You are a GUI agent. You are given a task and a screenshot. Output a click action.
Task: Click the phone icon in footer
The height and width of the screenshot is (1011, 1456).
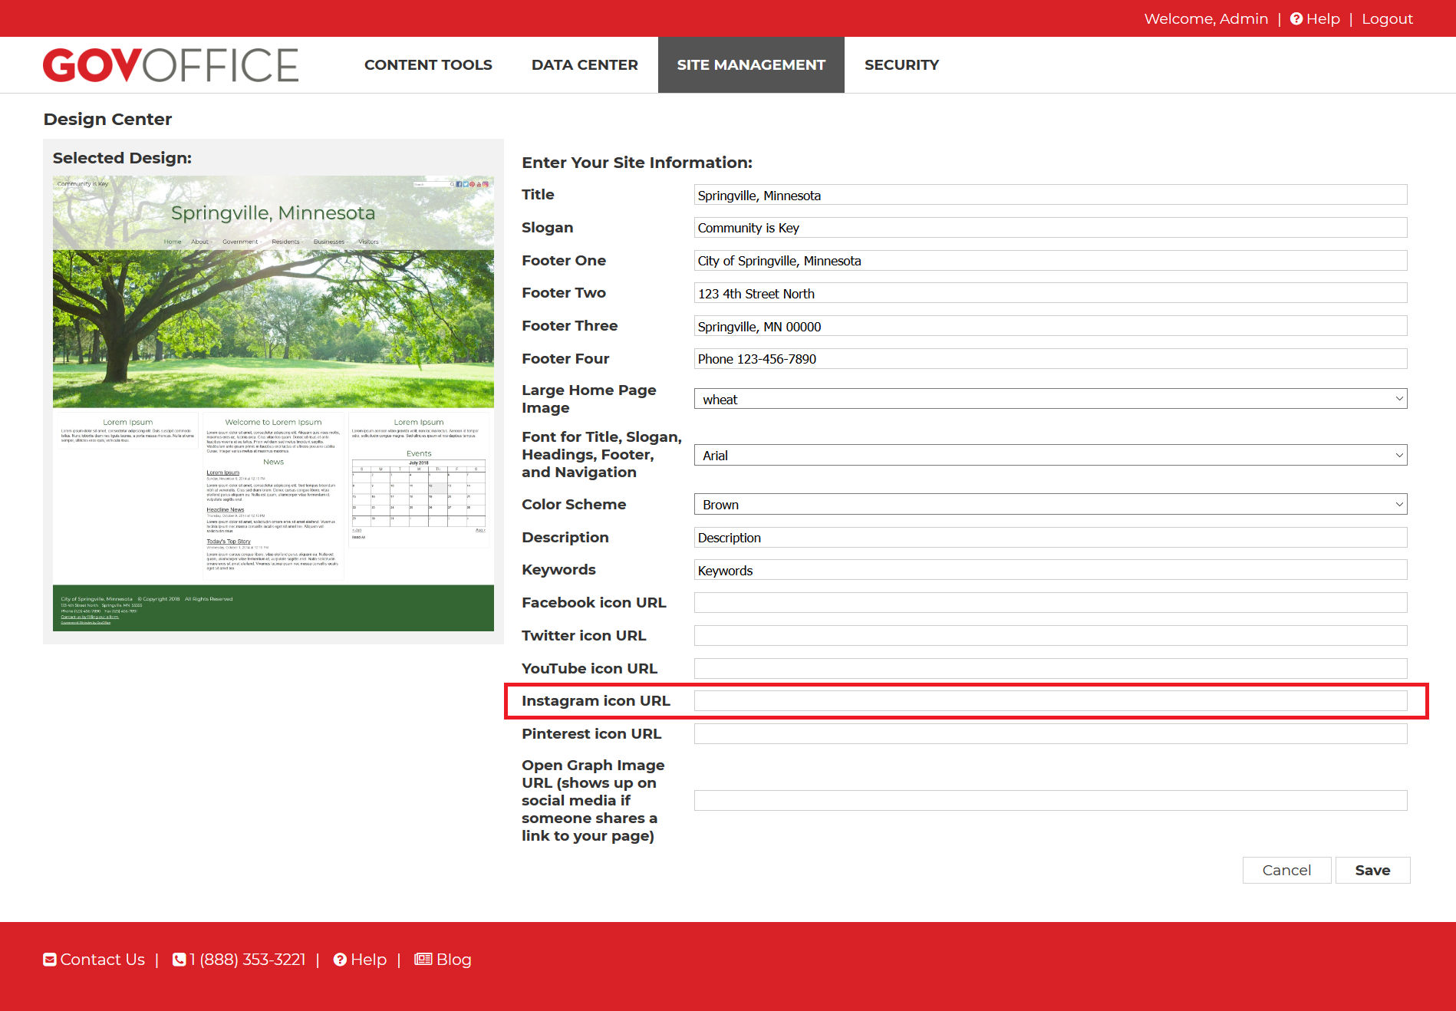[179, 960]
